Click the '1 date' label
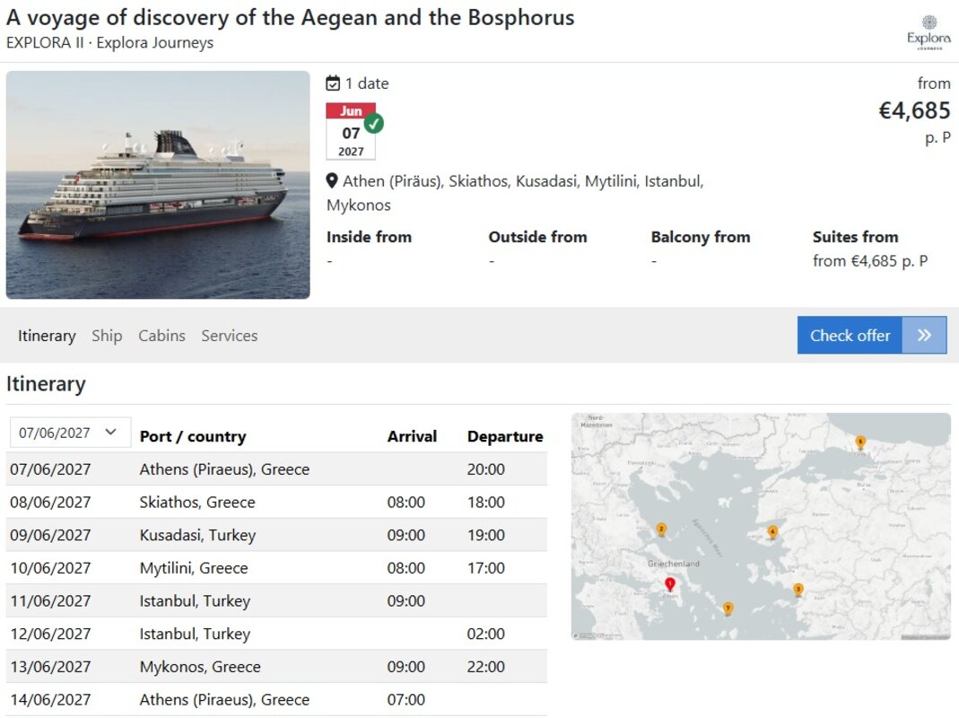The height and width of the screenshot is (718, 959). pyautogui.click(x=367, y=83)
